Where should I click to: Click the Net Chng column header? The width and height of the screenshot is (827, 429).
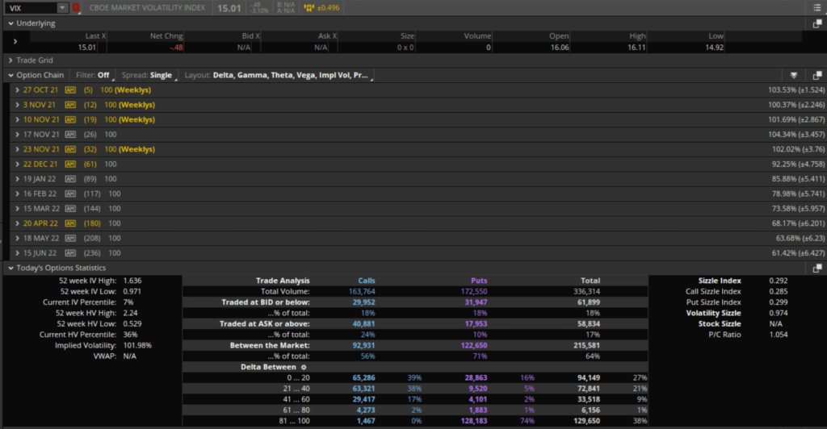166,35
